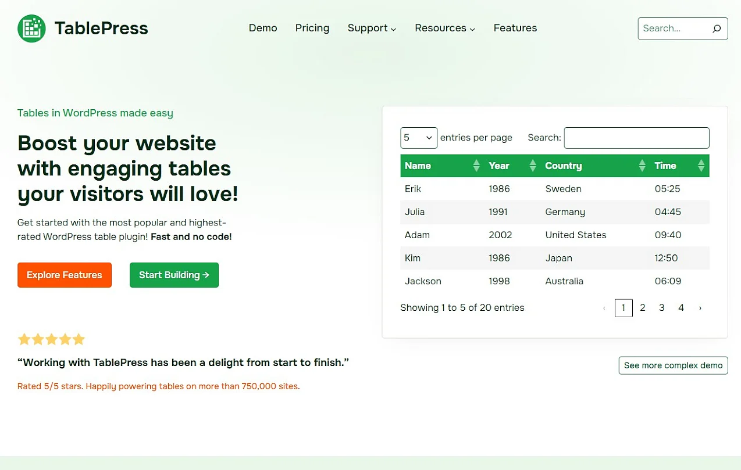The image size is (741, 470).
Task: Click the Jackson name cell
Action: [x=443, y=281]
